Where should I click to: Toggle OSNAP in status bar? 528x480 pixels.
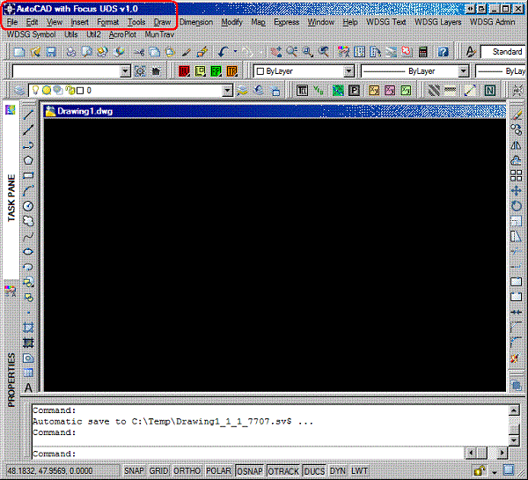pyautogui.click(x=250, y=471)
